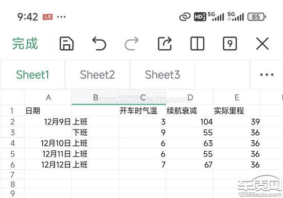
Task: Open the share/export icon
Action: click(165, 44)
